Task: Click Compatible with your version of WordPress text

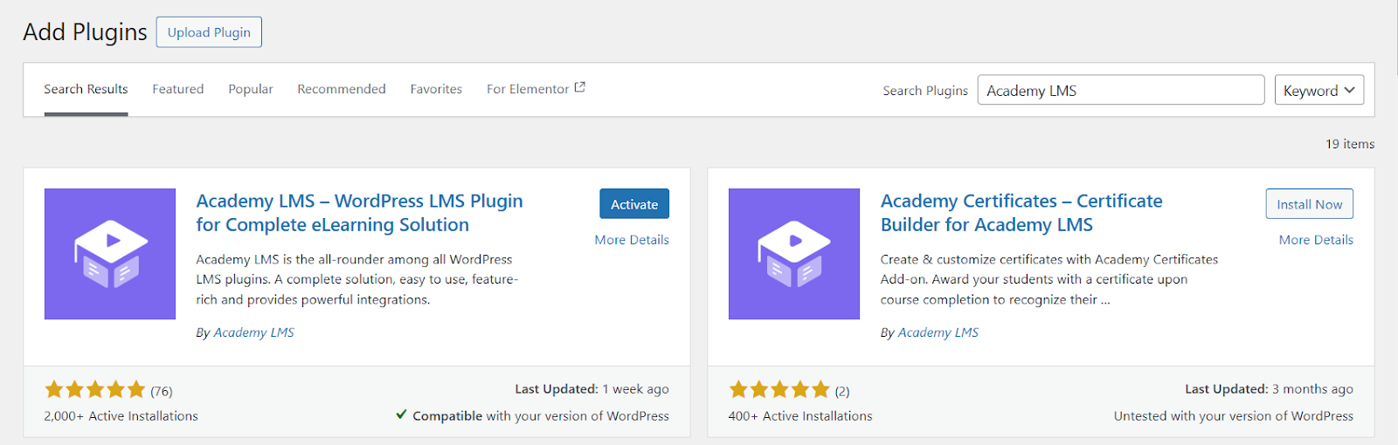Action: [541, 416]
